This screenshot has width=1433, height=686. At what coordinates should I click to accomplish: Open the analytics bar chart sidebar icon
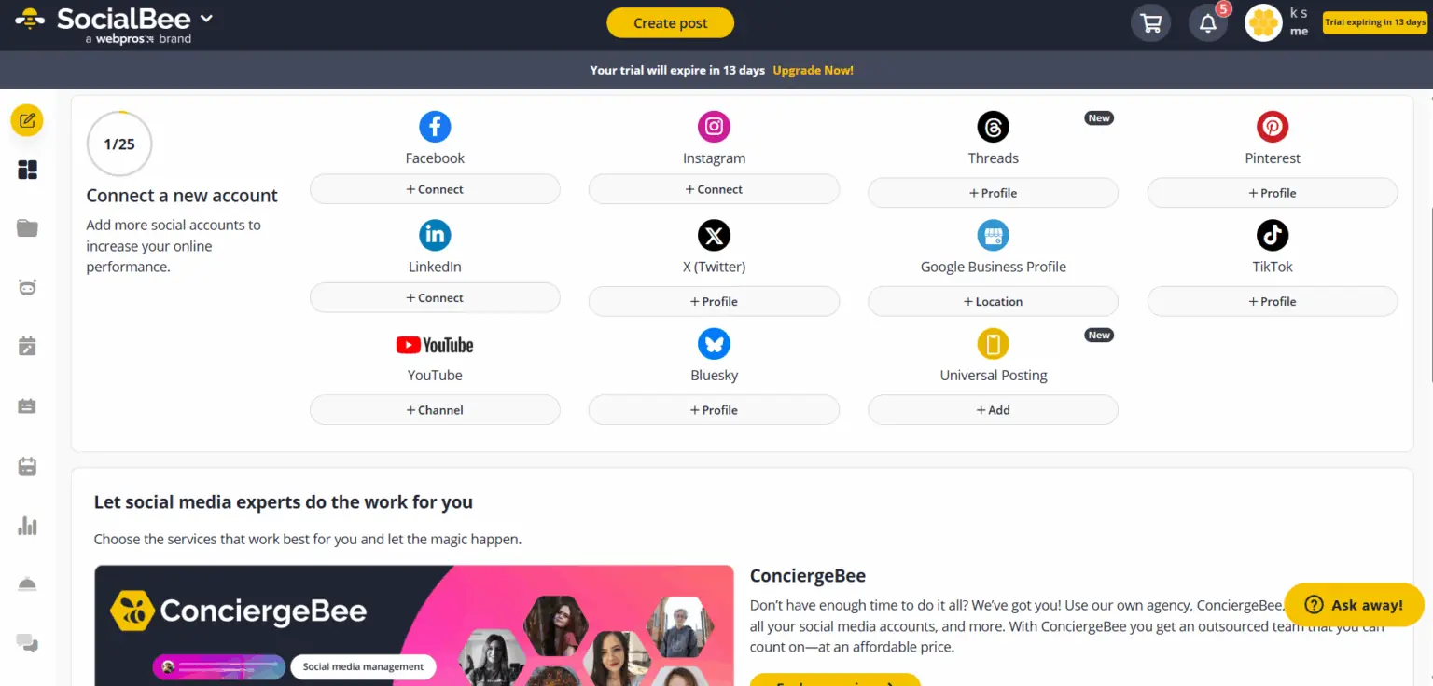[27, 526]
